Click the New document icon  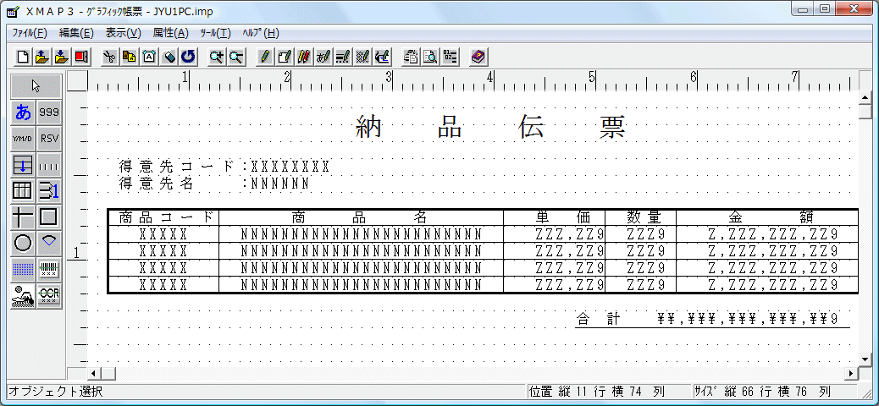pos(23,57)
